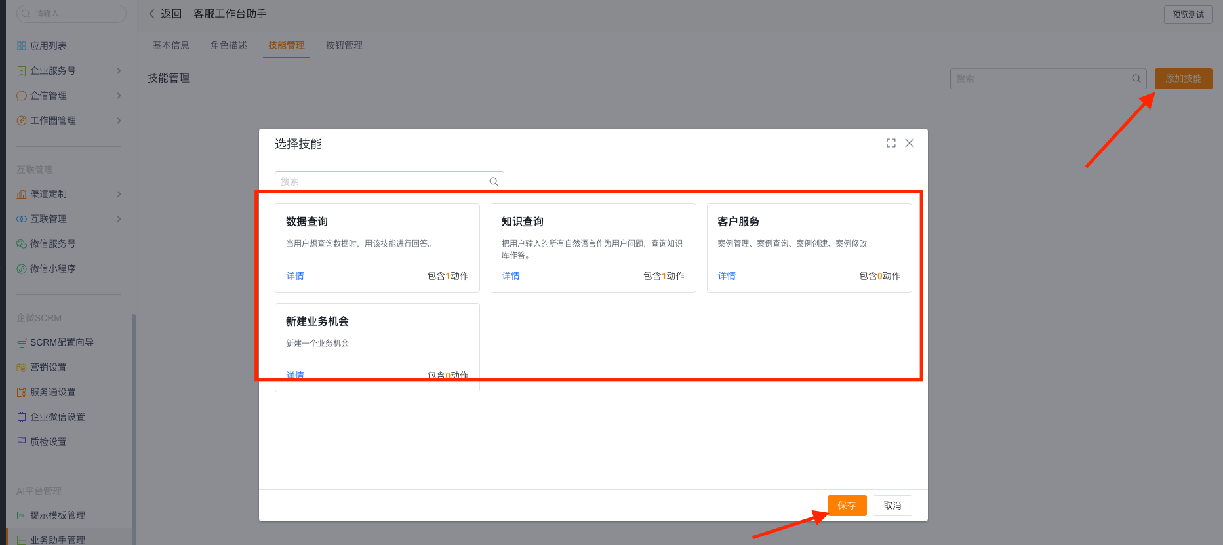This screenshot has height=545, width=1223.
Task: Click the 返回 text link
Action: tap(171, 14)
